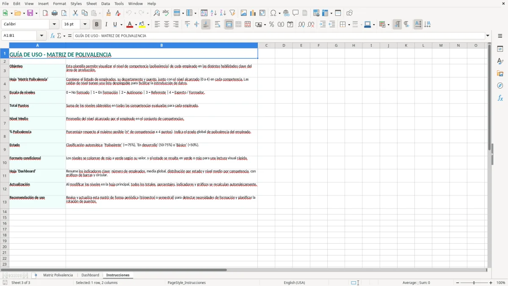Click the Select Function sum button

pyautogui.click(x=59, y=36)
